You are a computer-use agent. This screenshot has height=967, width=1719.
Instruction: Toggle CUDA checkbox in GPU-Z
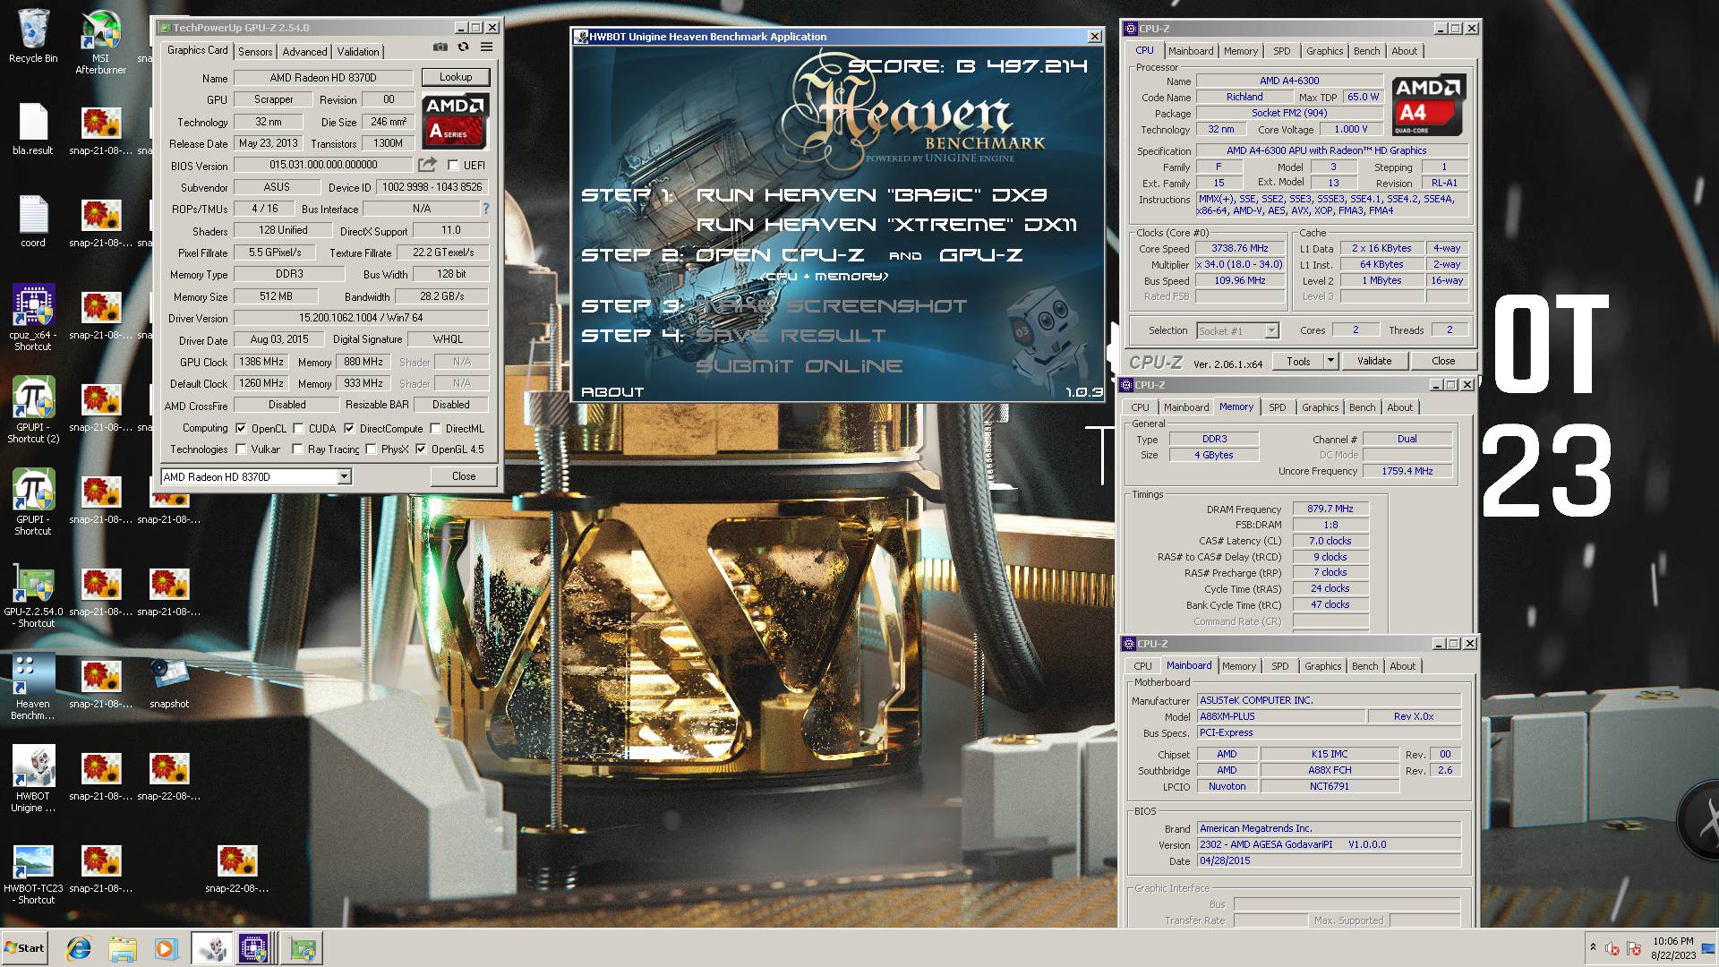point(298,429)
